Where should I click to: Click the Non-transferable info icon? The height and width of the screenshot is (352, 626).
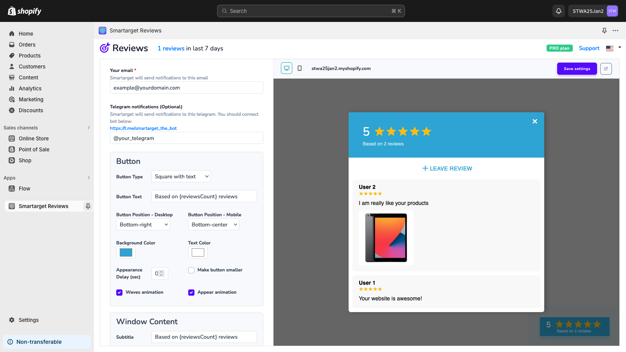[x=10, y=342]
